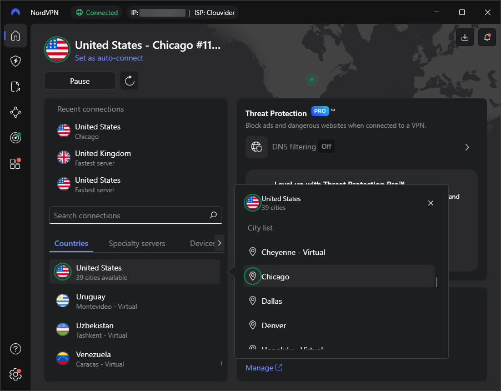This screenshot has width=501, height=391.
Task: Switch to the Countries tab
Action: point(71,243)
